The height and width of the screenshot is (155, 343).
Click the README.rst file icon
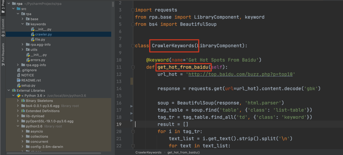(x=19, y=80)
